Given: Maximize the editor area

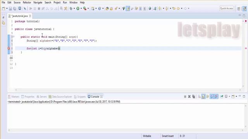Looking at the screenshot, I should tap(244, 16).
